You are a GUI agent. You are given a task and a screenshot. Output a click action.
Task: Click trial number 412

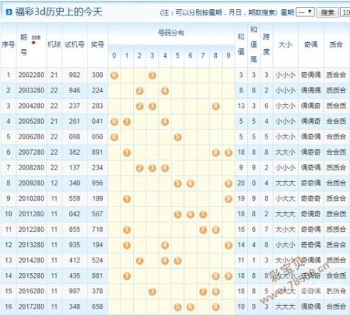point(74,260)
